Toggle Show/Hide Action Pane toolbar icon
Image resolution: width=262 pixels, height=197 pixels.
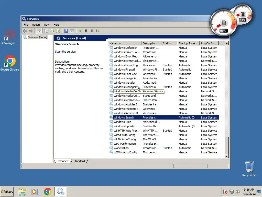[72, 31]
